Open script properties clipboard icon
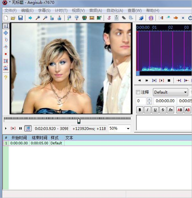This screenshot has width=192, height=198. [x=116, y=18]
